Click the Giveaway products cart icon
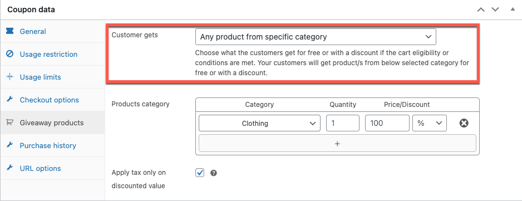The width and height of the screenshot is (522, 201). [9, 122]
